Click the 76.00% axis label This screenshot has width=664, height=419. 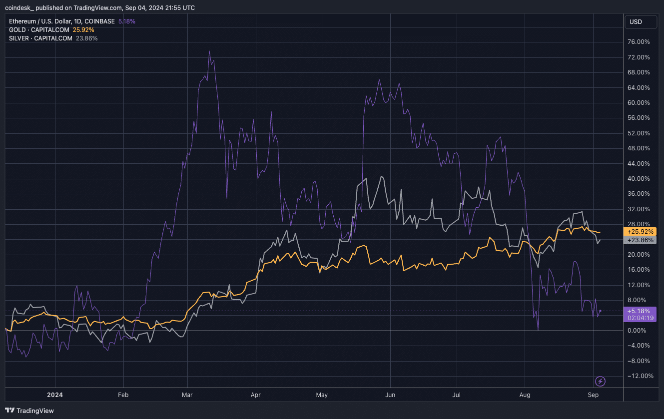639,42
